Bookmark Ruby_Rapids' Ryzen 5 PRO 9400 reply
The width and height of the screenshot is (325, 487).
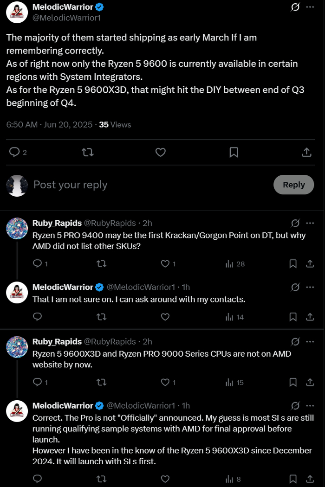click(x=293, y=264)
